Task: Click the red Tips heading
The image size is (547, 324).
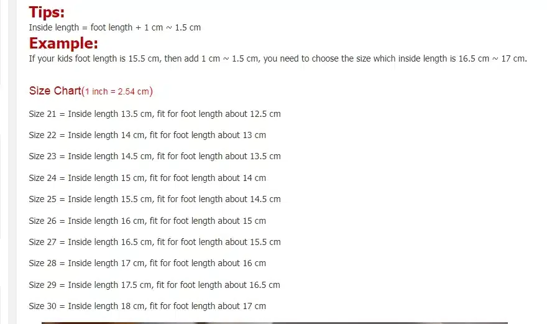Action: coord(47,12)
